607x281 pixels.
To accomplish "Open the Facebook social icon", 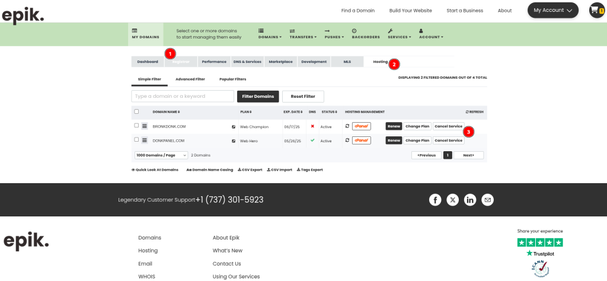I will [x=435, y=200].
